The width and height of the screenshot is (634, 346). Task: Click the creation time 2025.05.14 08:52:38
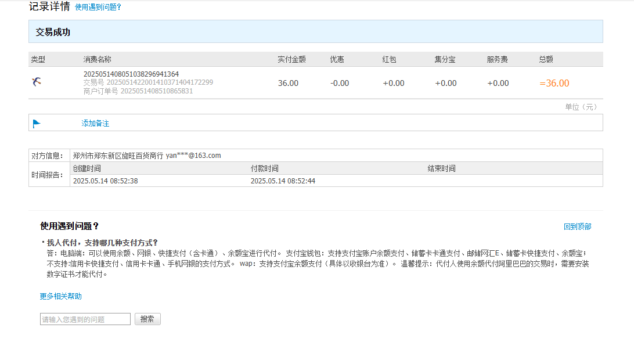[106, 181]
